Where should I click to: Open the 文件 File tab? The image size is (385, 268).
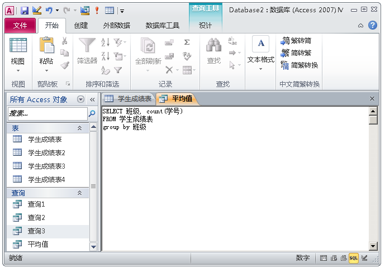tap(20, 25)
